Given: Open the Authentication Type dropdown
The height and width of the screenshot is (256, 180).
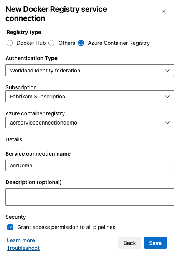Looking at the screenshot, I should [x=90, y=71].
